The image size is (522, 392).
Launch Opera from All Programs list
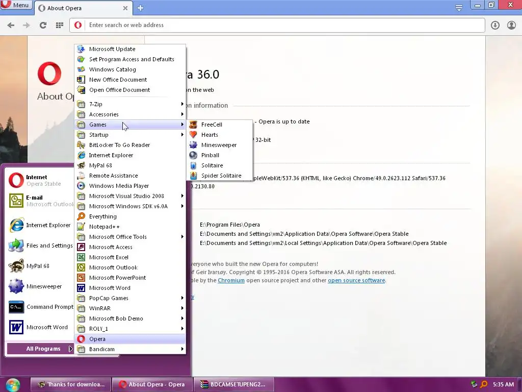(130, 339)
